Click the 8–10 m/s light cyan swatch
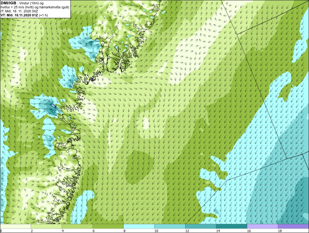This screenshot has width=309, height=233. (139, 226)
